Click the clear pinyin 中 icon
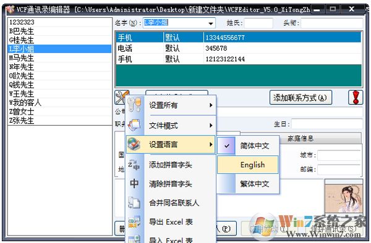Image resolution: width=371 pixels, height=243 pixels. (134, 184)
